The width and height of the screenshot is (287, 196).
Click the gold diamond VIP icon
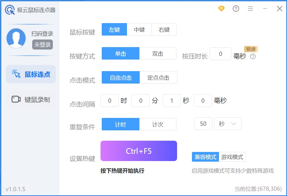click(221, 9)
